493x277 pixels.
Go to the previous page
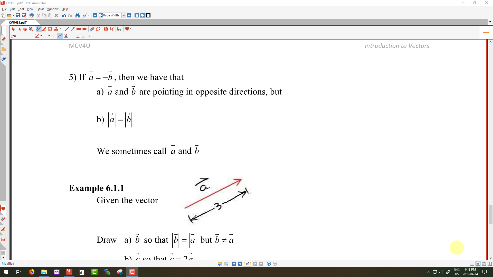(x=240, y=264)
